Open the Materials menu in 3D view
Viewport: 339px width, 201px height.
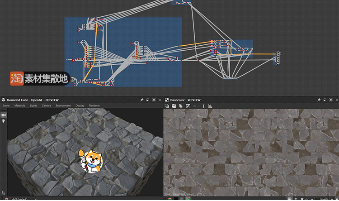click(x=19, y=105)
